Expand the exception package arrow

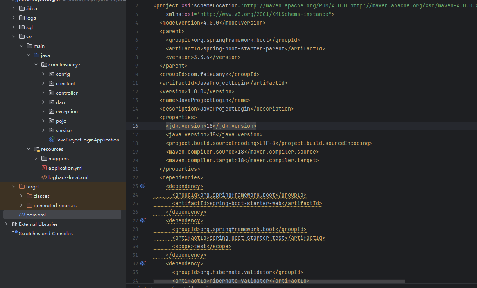tap(43, 111)
